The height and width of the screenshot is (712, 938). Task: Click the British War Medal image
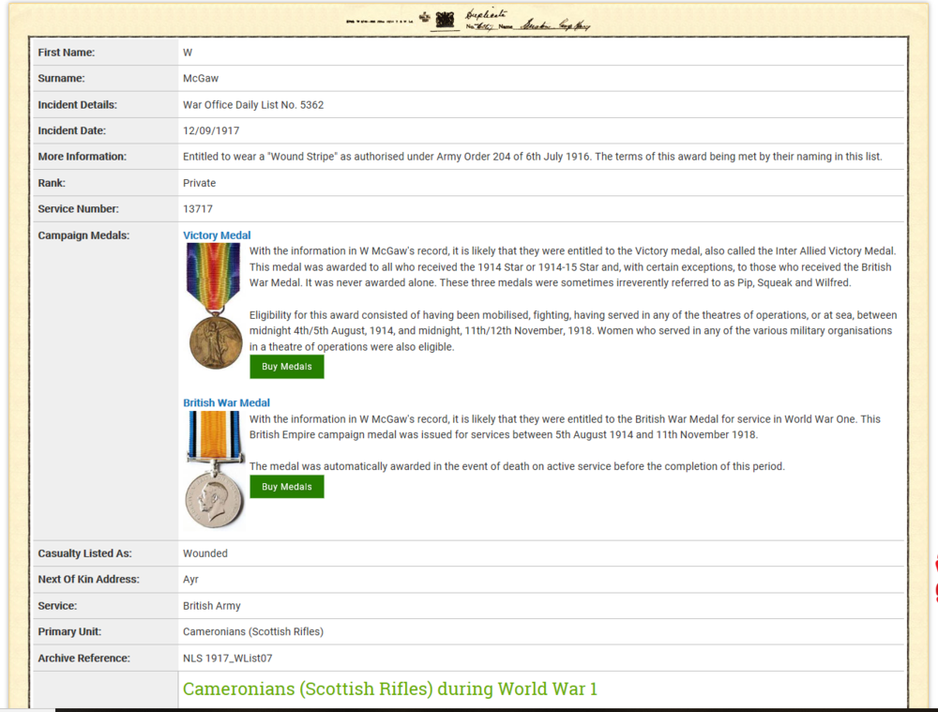pos(215,470)
